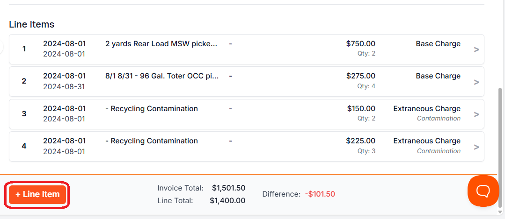The image size is (505, 219).
Task: Click the Line Total value $1,400.00
Action: pos(227,201)
